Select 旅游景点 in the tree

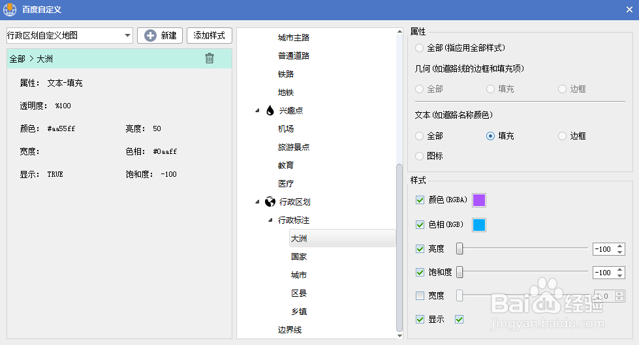coord(294,147)
